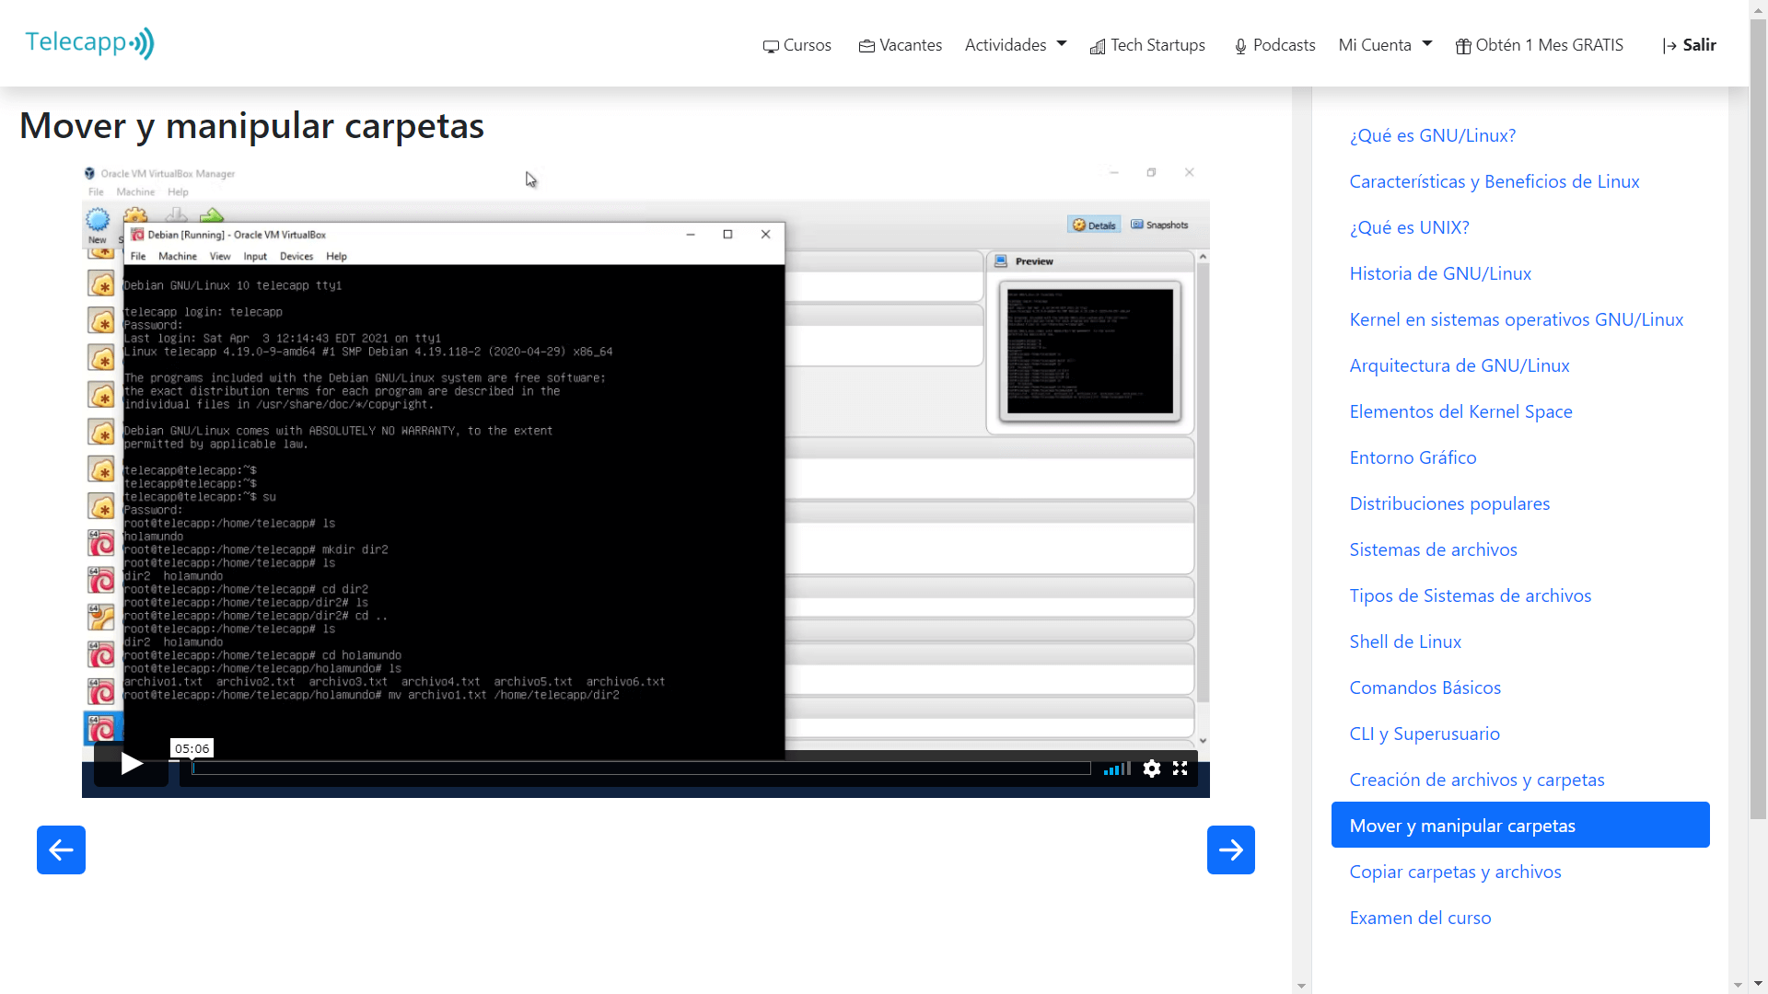
Task: Open Cursos in the navigation bar
Action: [797, 45]
